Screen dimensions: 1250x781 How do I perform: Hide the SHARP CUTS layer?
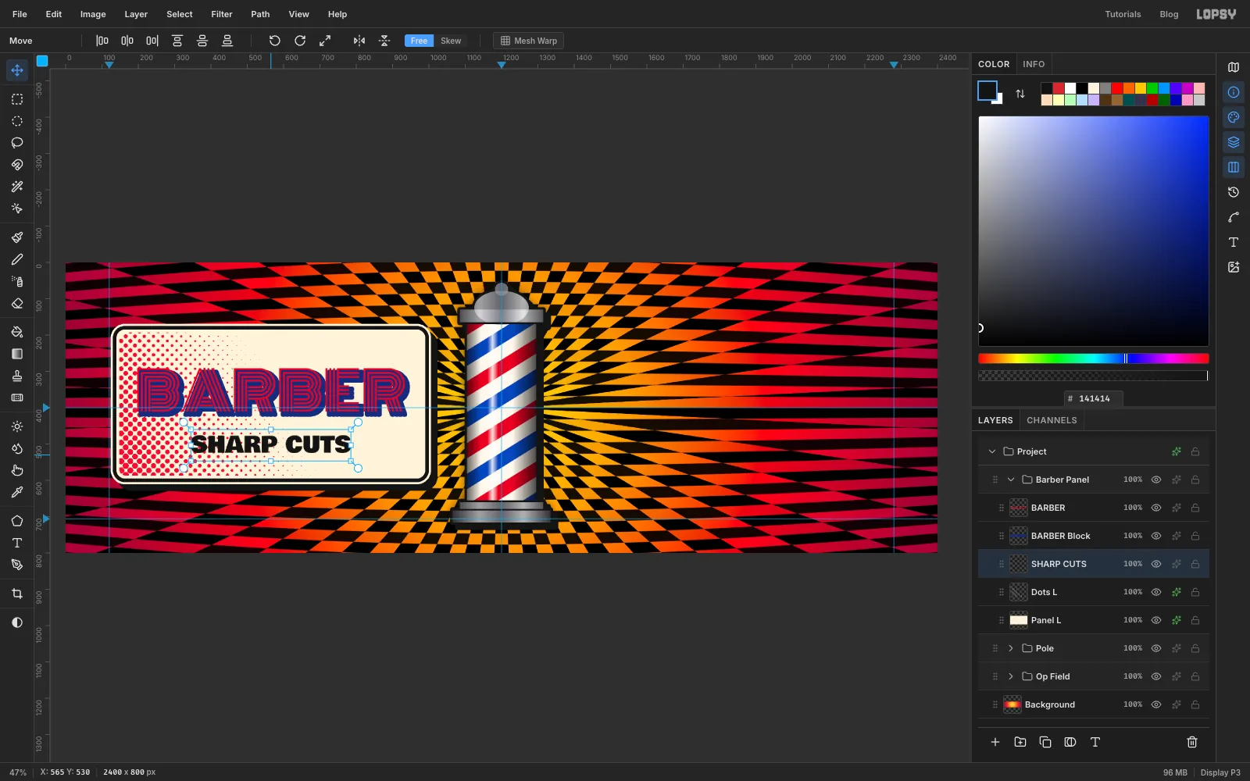coord(1156,564)
